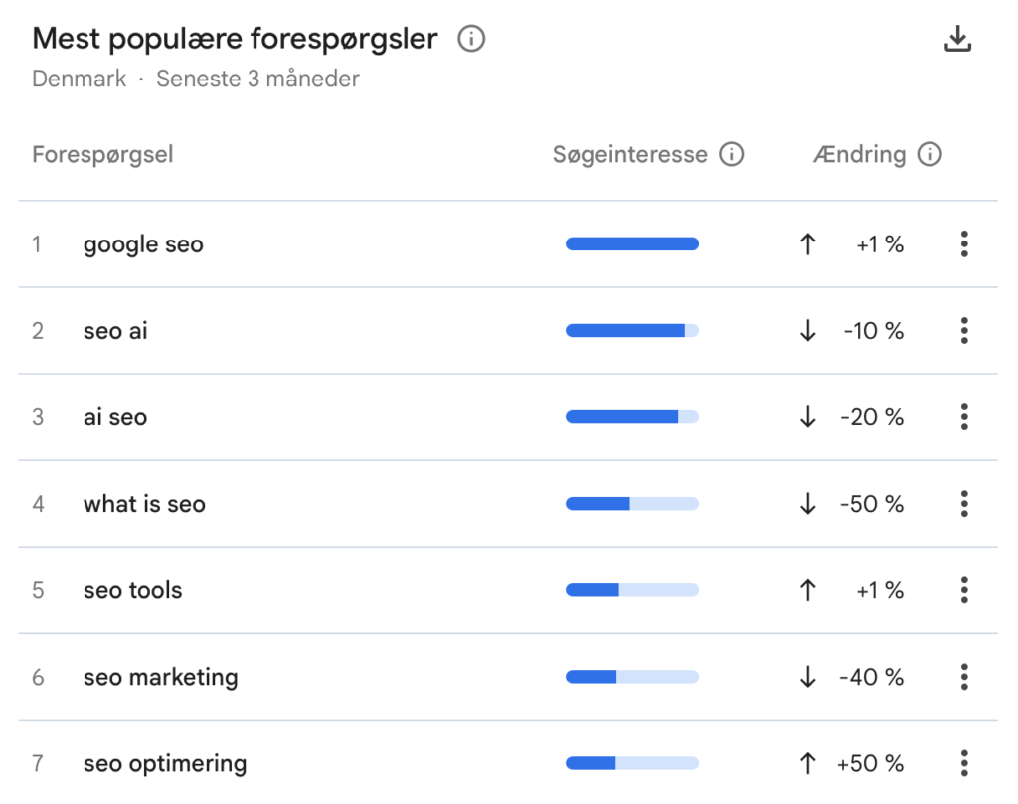Show info tooltip for Ændring column
This screenshot has height=804, width=1018.
tap(930, 154)
